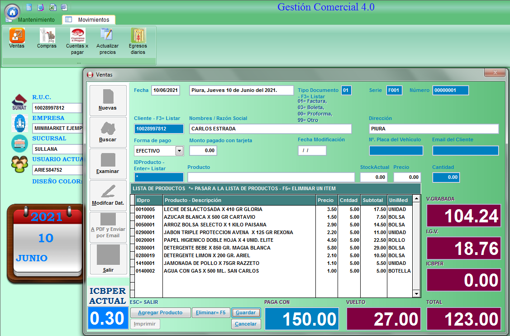Launch the calculator quick access icon
The width and height of the screenshot is (510, 336).
click(29, 7)
